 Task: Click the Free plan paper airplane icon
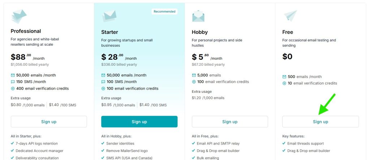click(290, 16)
